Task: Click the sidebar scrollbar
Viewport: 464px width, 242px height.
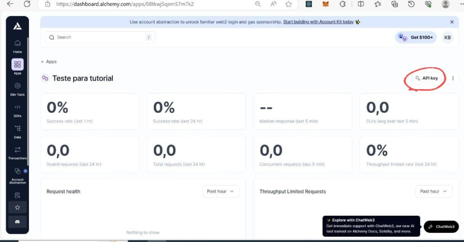Action: click(x=28, y=102)
